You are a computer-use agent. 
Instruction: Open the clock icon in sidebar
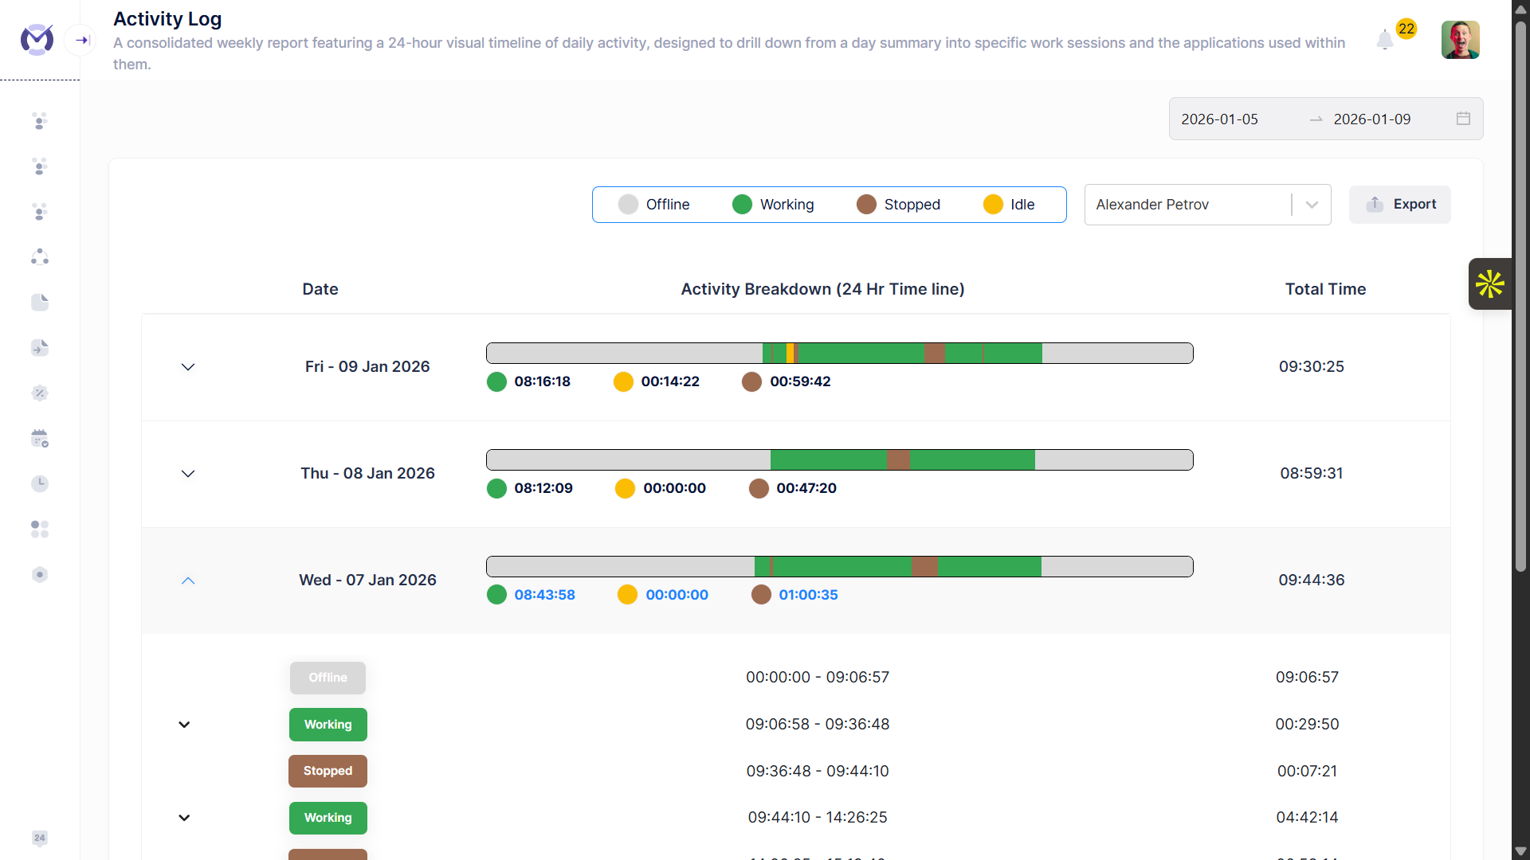point(40,483)
